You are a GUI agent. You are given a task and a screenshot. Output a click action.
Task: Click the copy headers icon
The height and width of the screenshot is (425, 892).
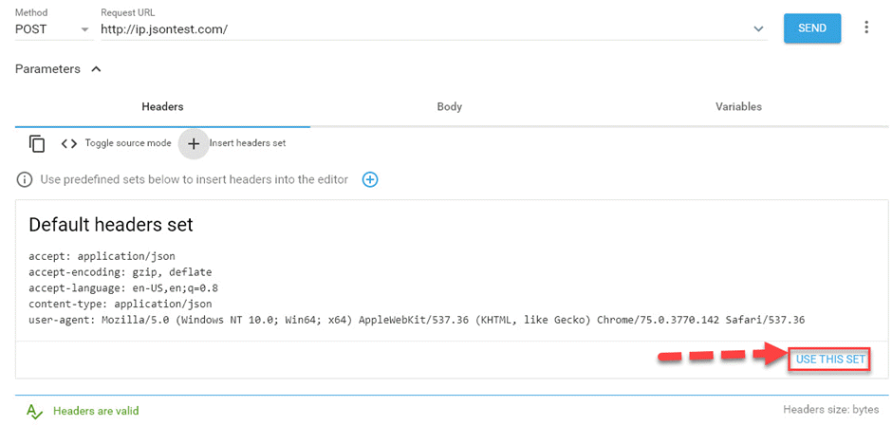coord(37,144)
